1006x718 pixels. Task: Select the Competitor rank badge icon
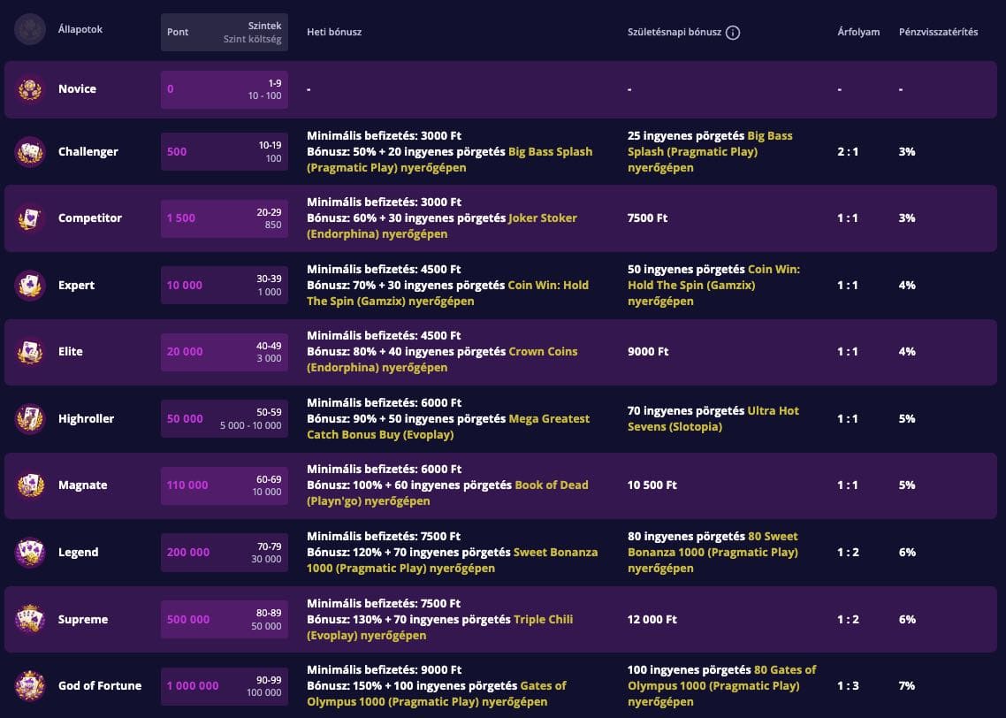(x=30, y=218)
